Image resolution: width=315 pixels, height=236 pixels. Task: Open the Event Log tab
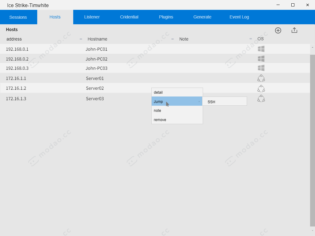(x=239, y=17)
